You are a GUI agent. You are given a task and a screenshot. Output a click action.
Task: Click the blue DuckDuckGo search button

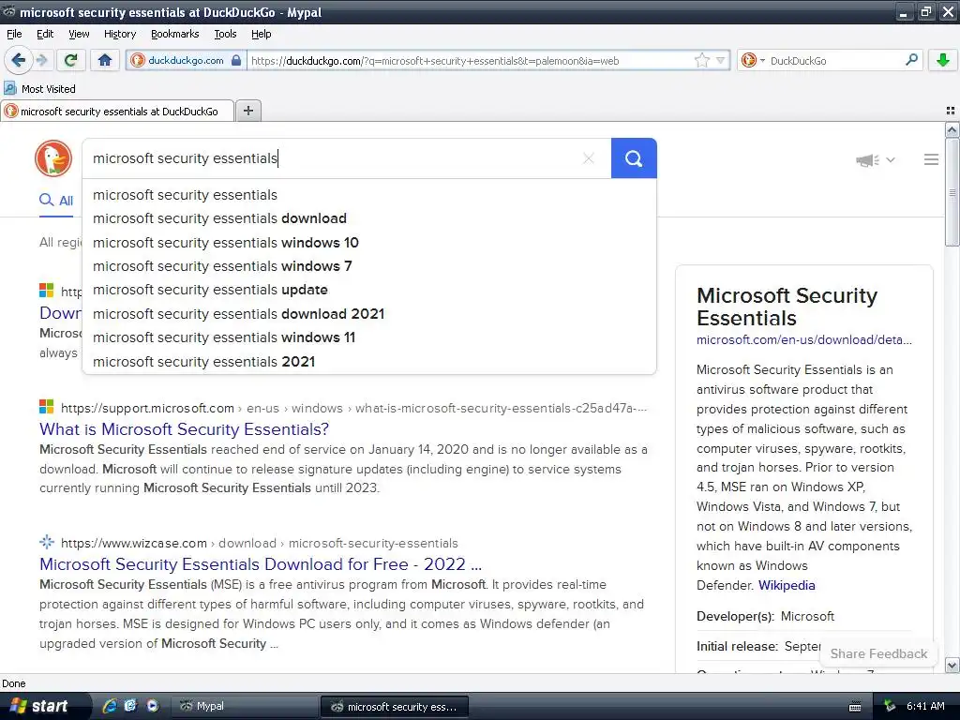pyautogui.click(x=634, y=158)
